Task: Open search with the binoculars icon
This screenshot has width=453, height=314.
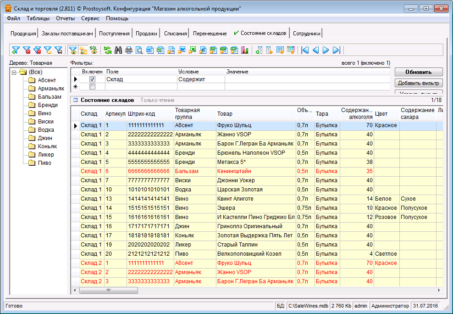Action: coord(118,50)
